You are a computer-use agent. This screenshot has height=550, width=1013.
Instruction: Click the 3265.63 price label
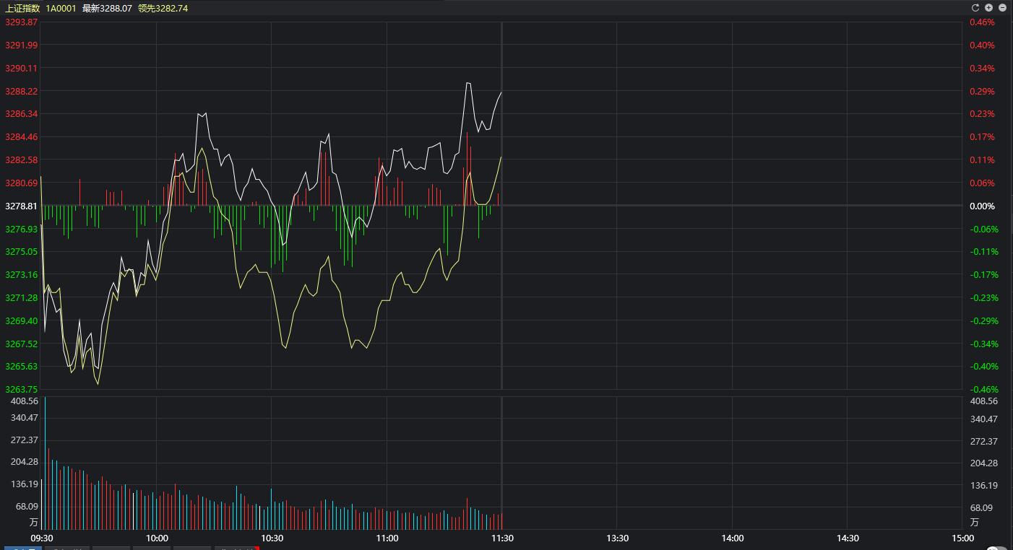coord(22,367)
